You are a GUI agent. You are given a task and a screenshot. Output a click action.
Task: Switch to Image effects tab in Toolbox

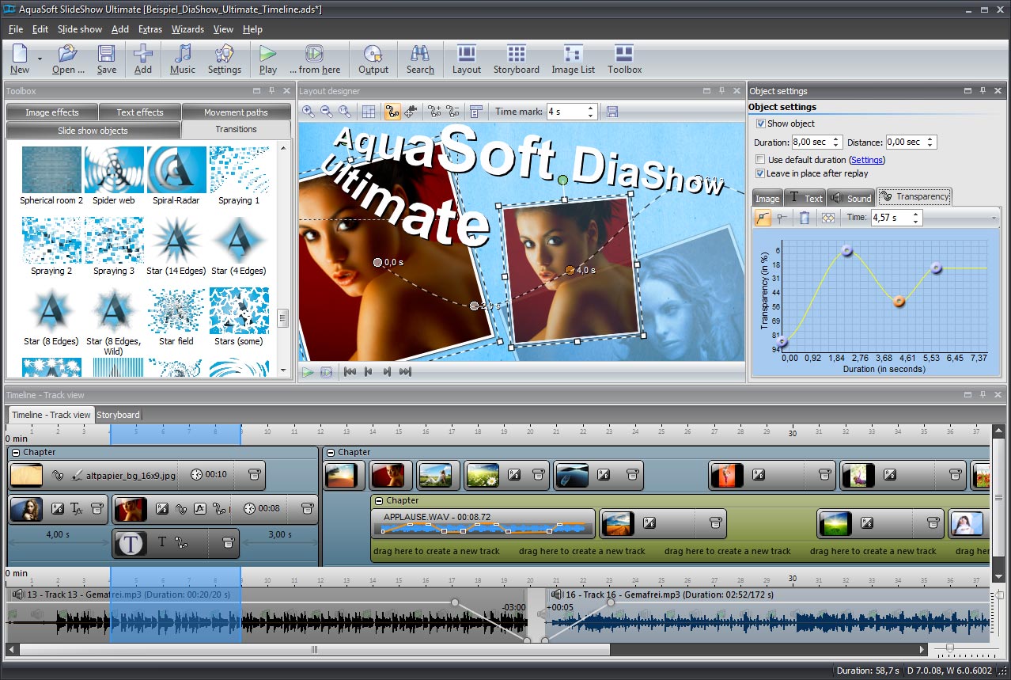[x=52, y=112]
